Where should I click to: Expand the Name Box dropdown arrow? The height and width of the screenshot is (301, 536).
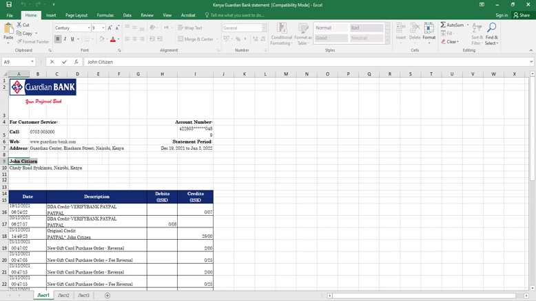pyautogui.click(x=32, y=62)
